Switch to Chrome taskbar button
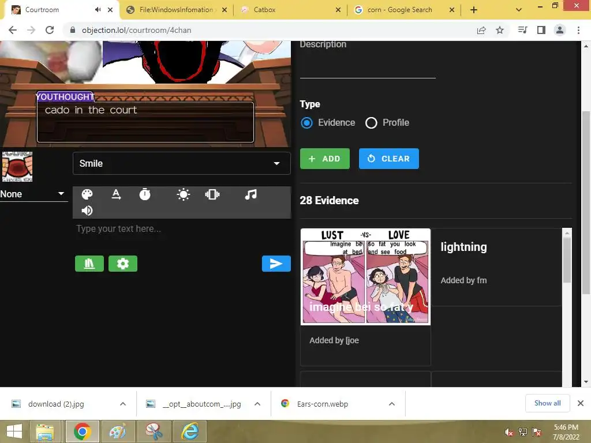 pyautogui.click(x=82, y=431)
